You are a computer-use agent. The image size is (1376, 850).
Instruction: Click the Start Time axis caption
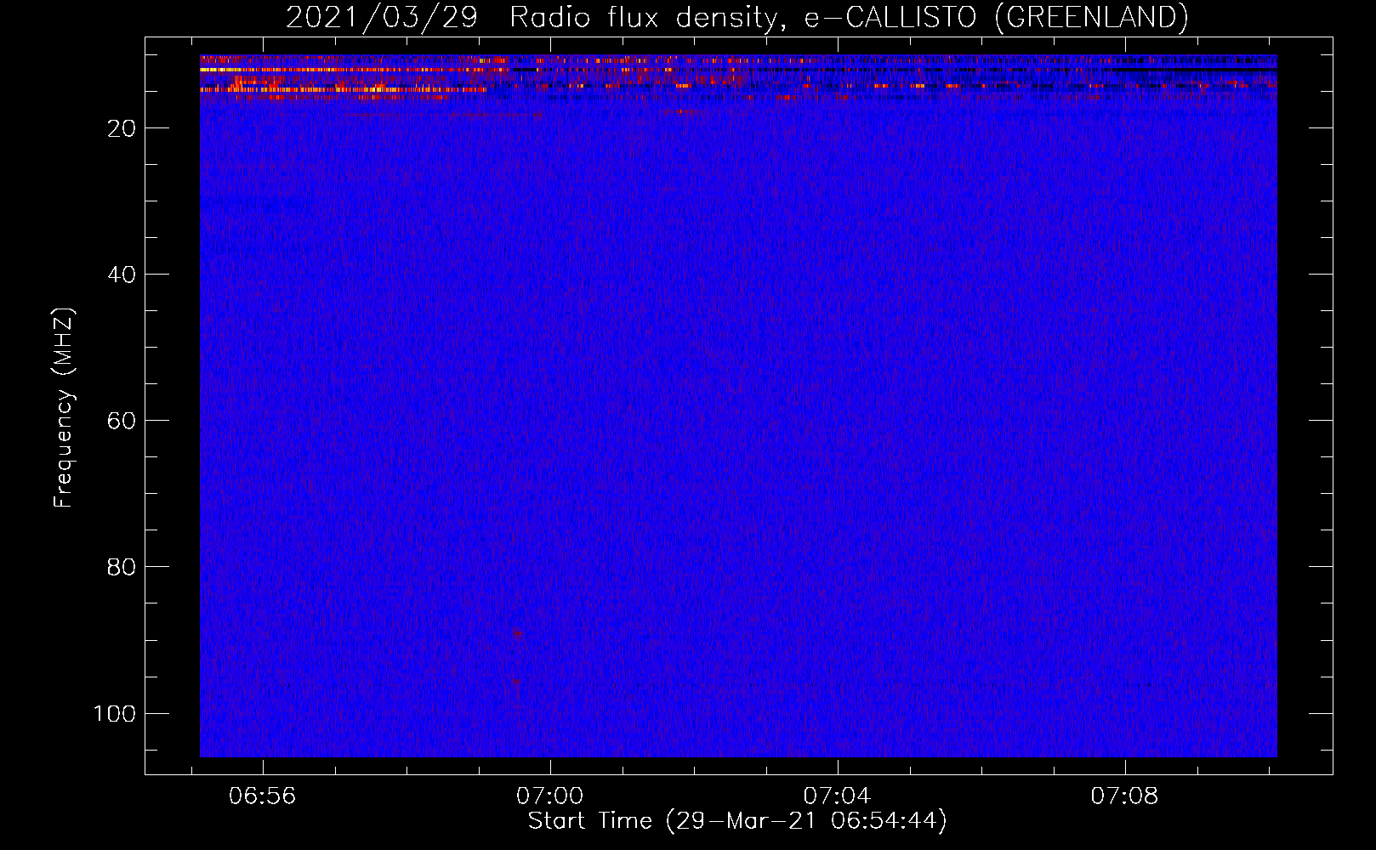coord(737,821)
